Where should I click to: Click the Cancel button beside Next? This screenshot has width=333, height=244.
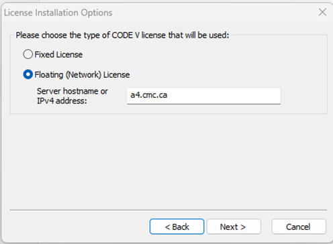tap(299, 227)
